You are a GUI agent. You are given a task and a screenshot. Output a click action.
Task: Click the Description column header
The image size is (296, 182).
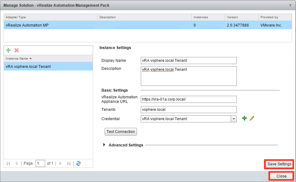tap(144, 17)
